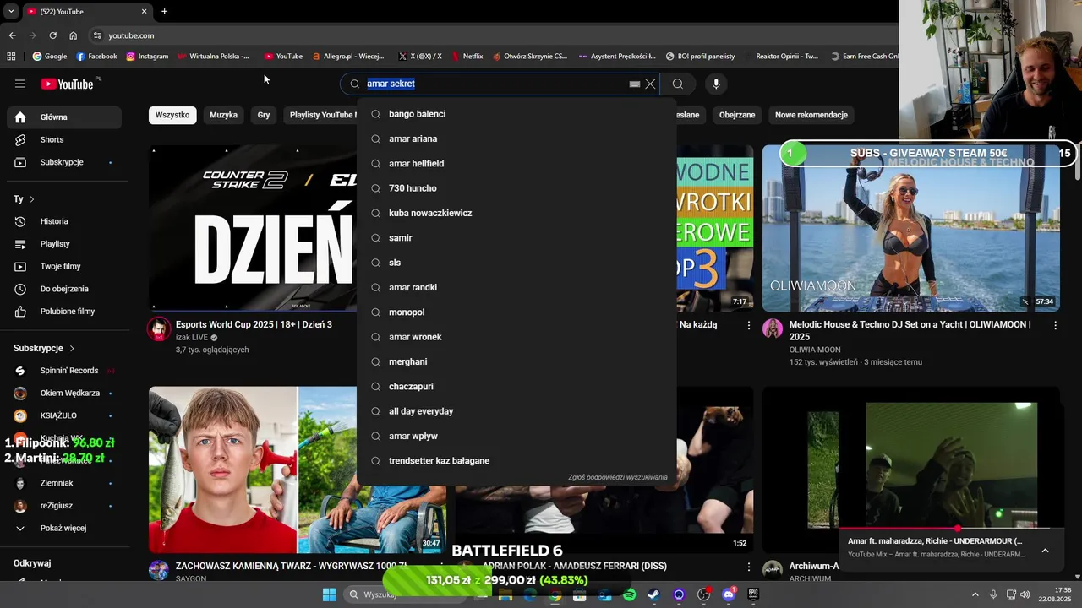Image resolution: width=1082 pixels, height=608 pixels.
Task: Open the Esports World Cup 2025 thumbnail
Action: tap(253, 228)
